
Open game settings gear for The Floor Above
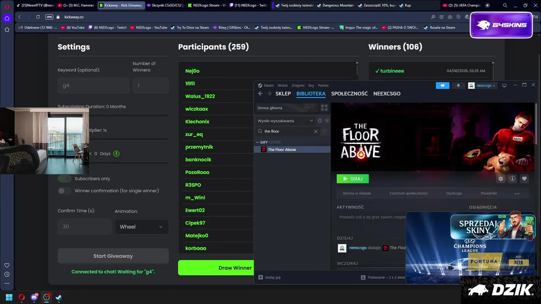click(x=501, y=179)
